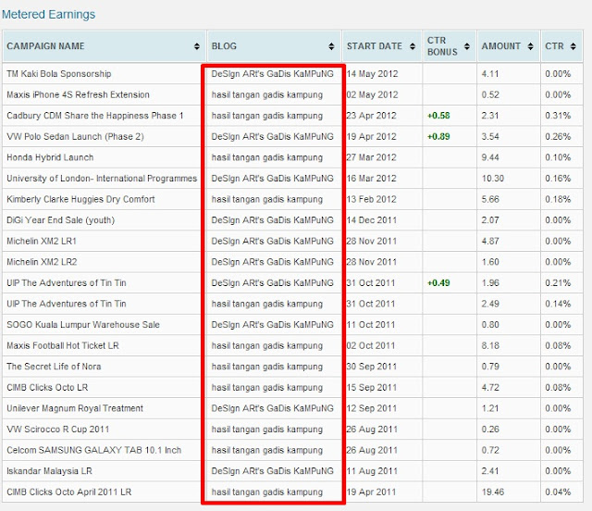Image resolution: width=592 pixels, height=511 pixels.
Task: Click the CAMPAIGN NAME header label
Action: (x=45, y=46)
